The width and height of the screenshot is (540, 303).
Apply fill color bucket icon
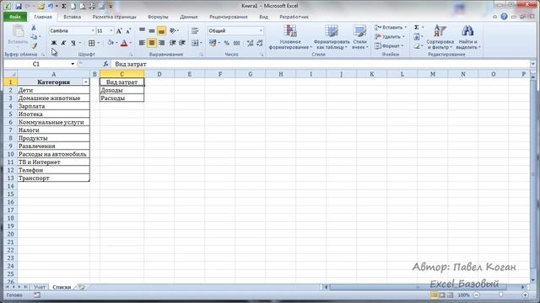coord(111,43)
